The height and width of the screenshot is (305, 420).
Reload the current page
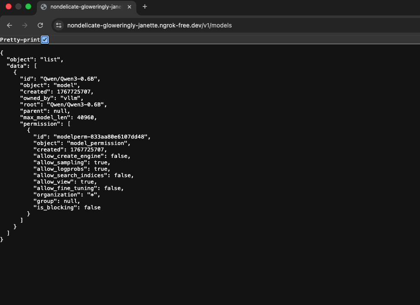(40, 25)
